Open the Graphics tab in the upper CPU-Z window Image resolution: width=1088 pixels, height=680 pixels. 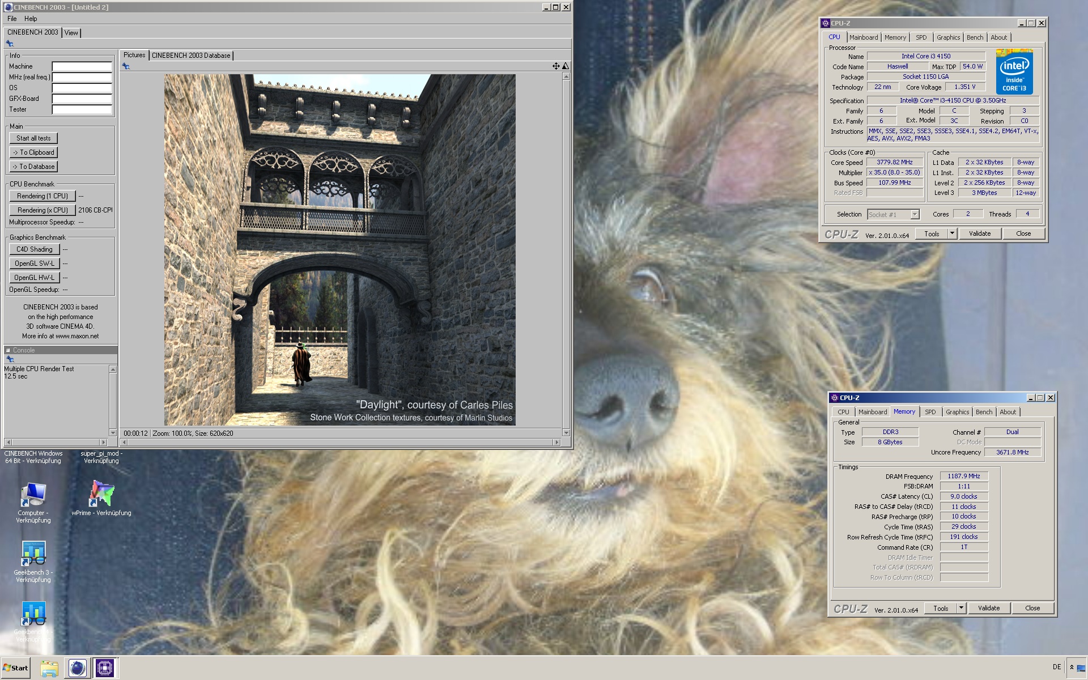(948, 37)
